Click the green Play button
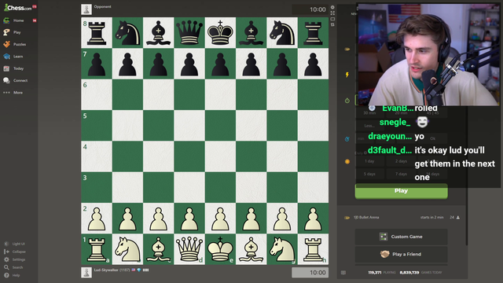Screen dimensions: 503x283 coord(401,191)
